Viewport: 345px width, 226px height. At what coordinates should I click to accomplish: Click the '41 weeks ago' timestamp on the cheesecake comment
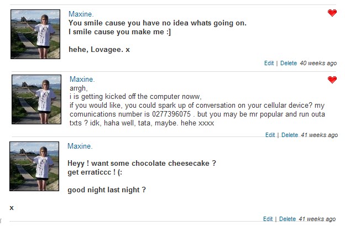[x=317, y=219]
